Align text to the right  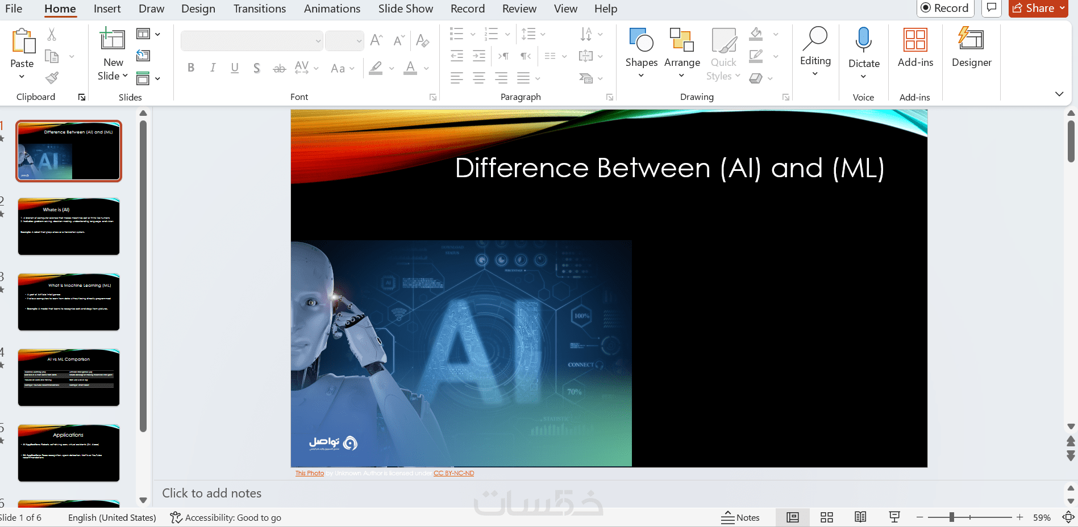tap(501, 78)
